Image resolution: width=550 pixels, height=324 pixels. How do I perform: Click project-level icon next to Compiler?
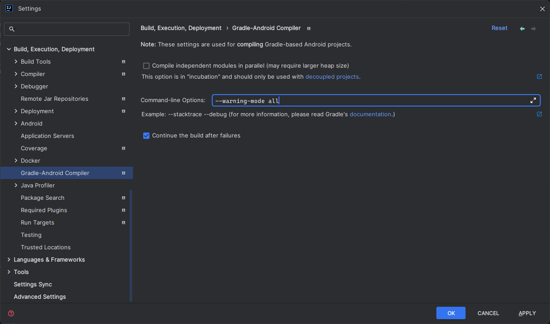pyautogui.click(x=124, y=74)
